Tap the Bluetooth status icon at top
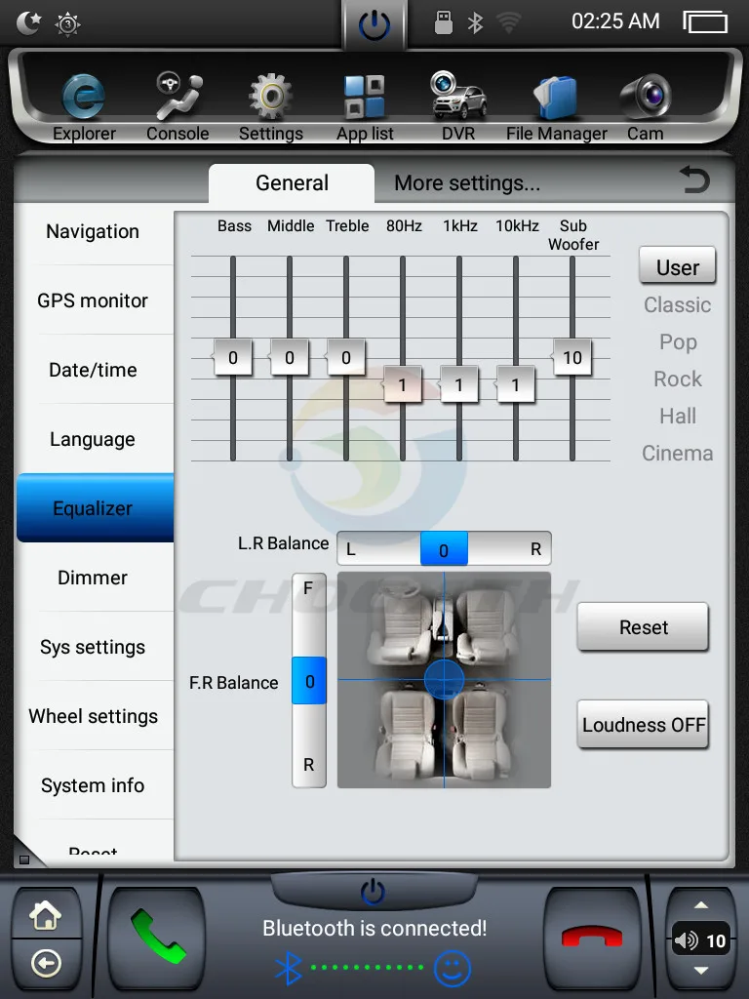 (475, 23)
